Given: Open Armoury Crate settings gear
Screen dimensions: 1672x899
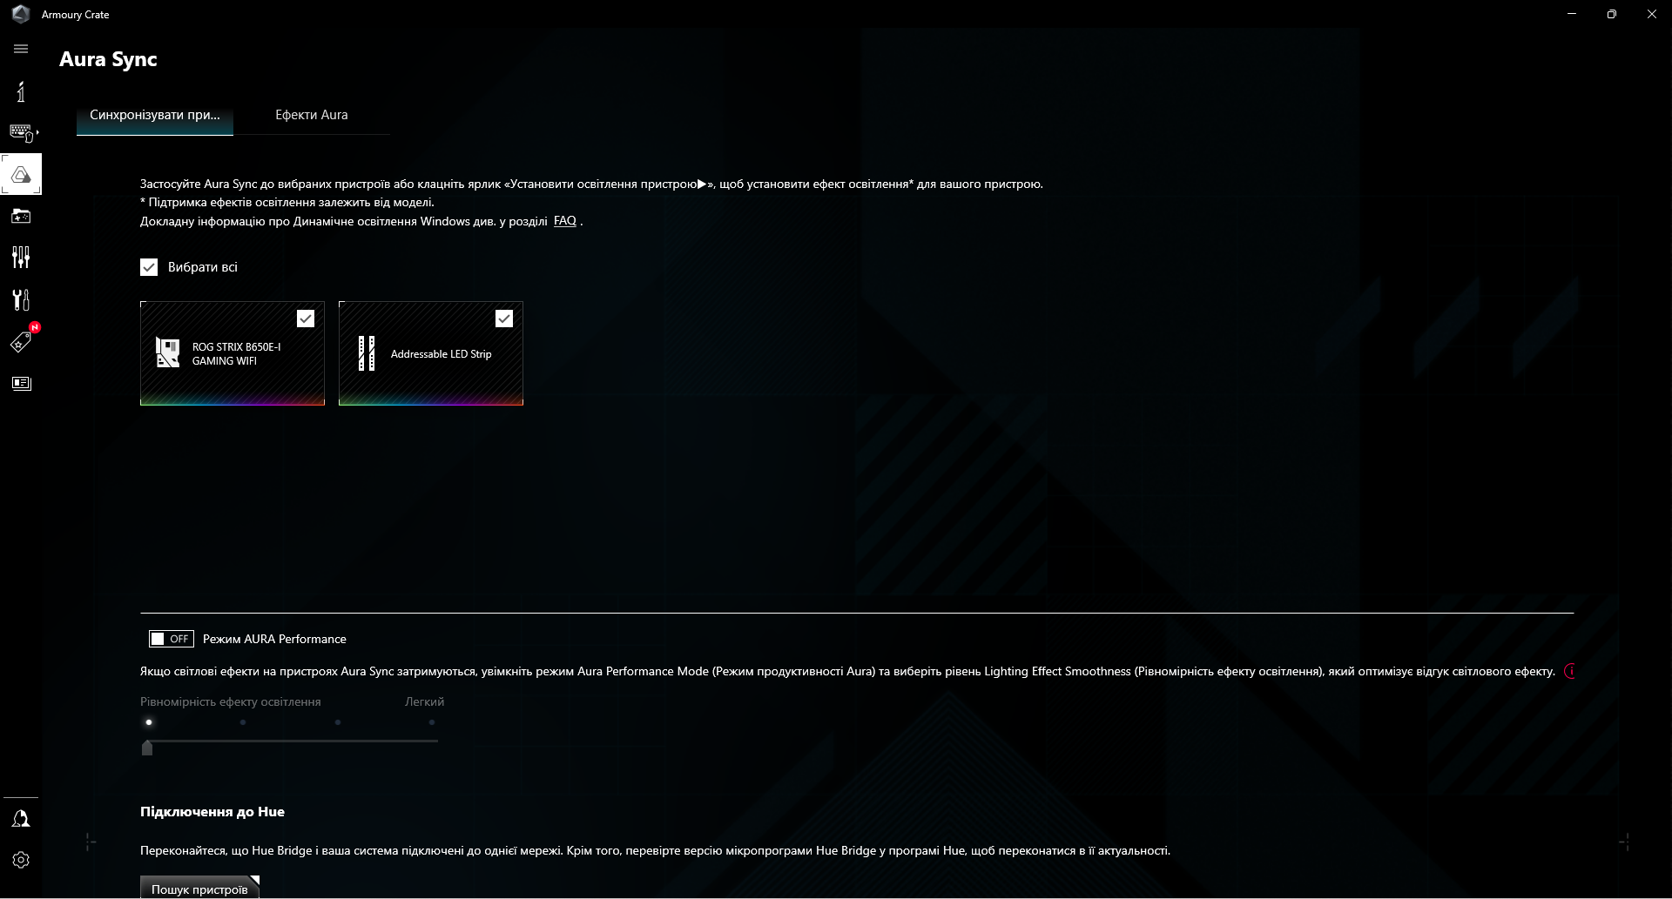Looking at the screenshot, I should 21,860.
